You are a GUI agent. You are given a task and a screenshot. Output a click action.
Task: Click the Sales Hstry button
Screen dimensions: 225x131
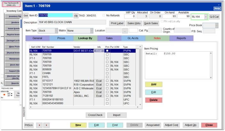tap(134, 23)
